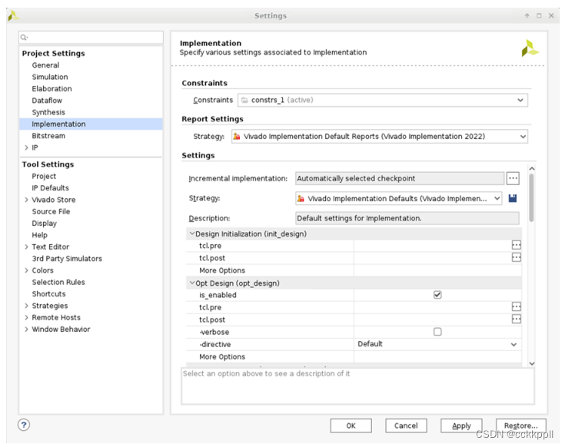Screen dimensions: 565x447
Task: Open the Elaboration settings page
Action: point(52,88)
